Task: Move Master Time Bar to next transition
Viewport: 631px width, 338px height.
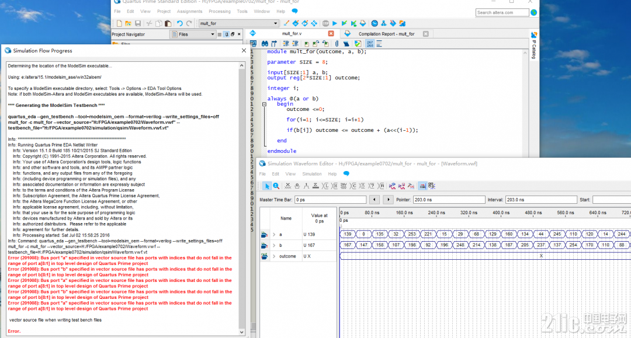Action: [388, 199]
